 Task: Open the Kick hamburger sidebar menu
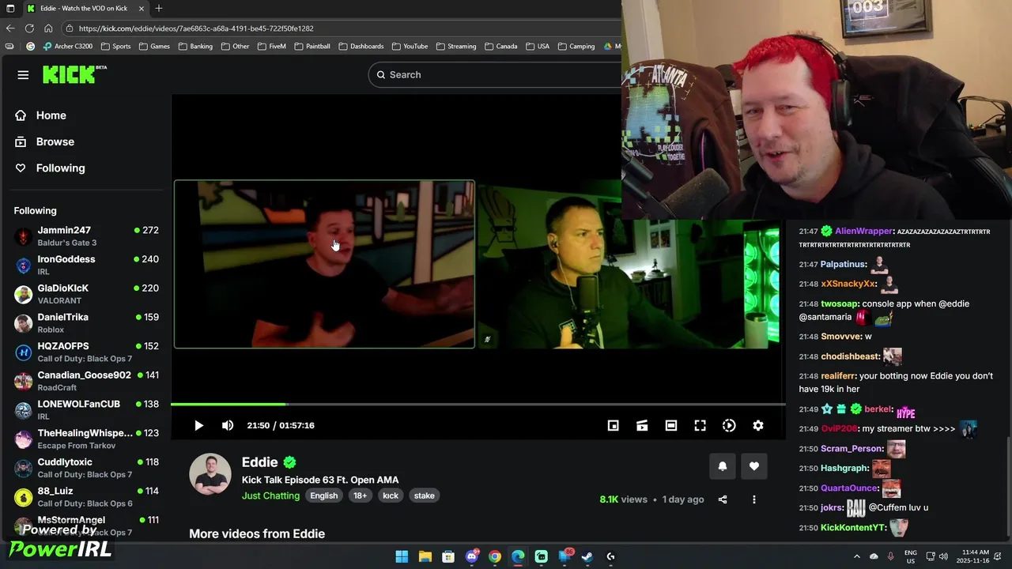[23, 75]
